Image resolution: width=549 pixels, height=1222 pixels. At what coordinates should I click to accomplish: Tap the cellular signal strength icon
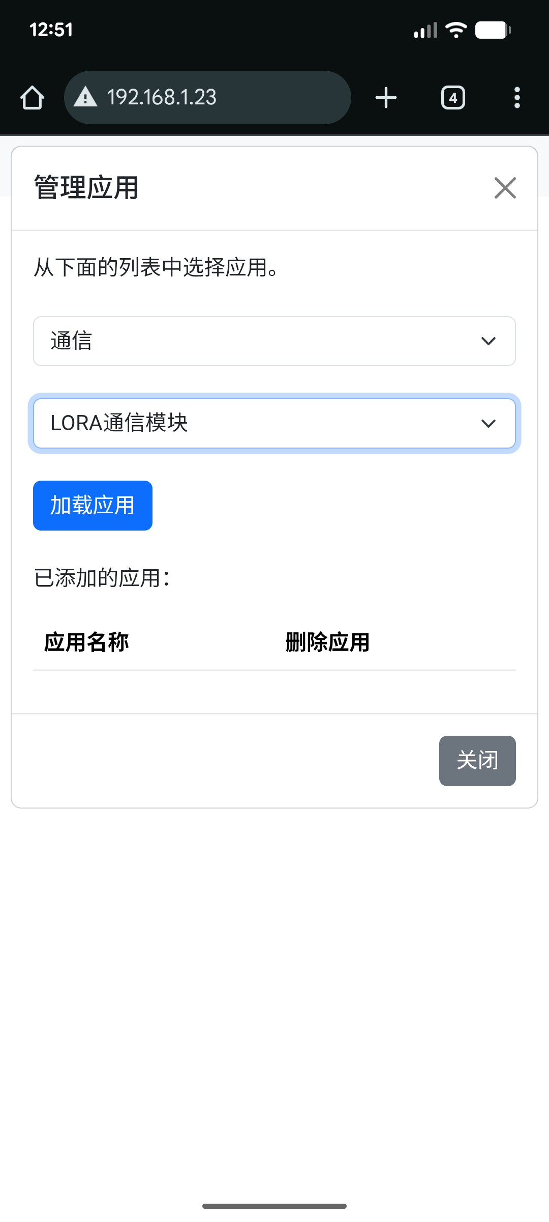click(425, 30)
